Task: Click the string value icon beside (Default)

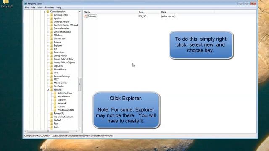Action: point(85,16)
